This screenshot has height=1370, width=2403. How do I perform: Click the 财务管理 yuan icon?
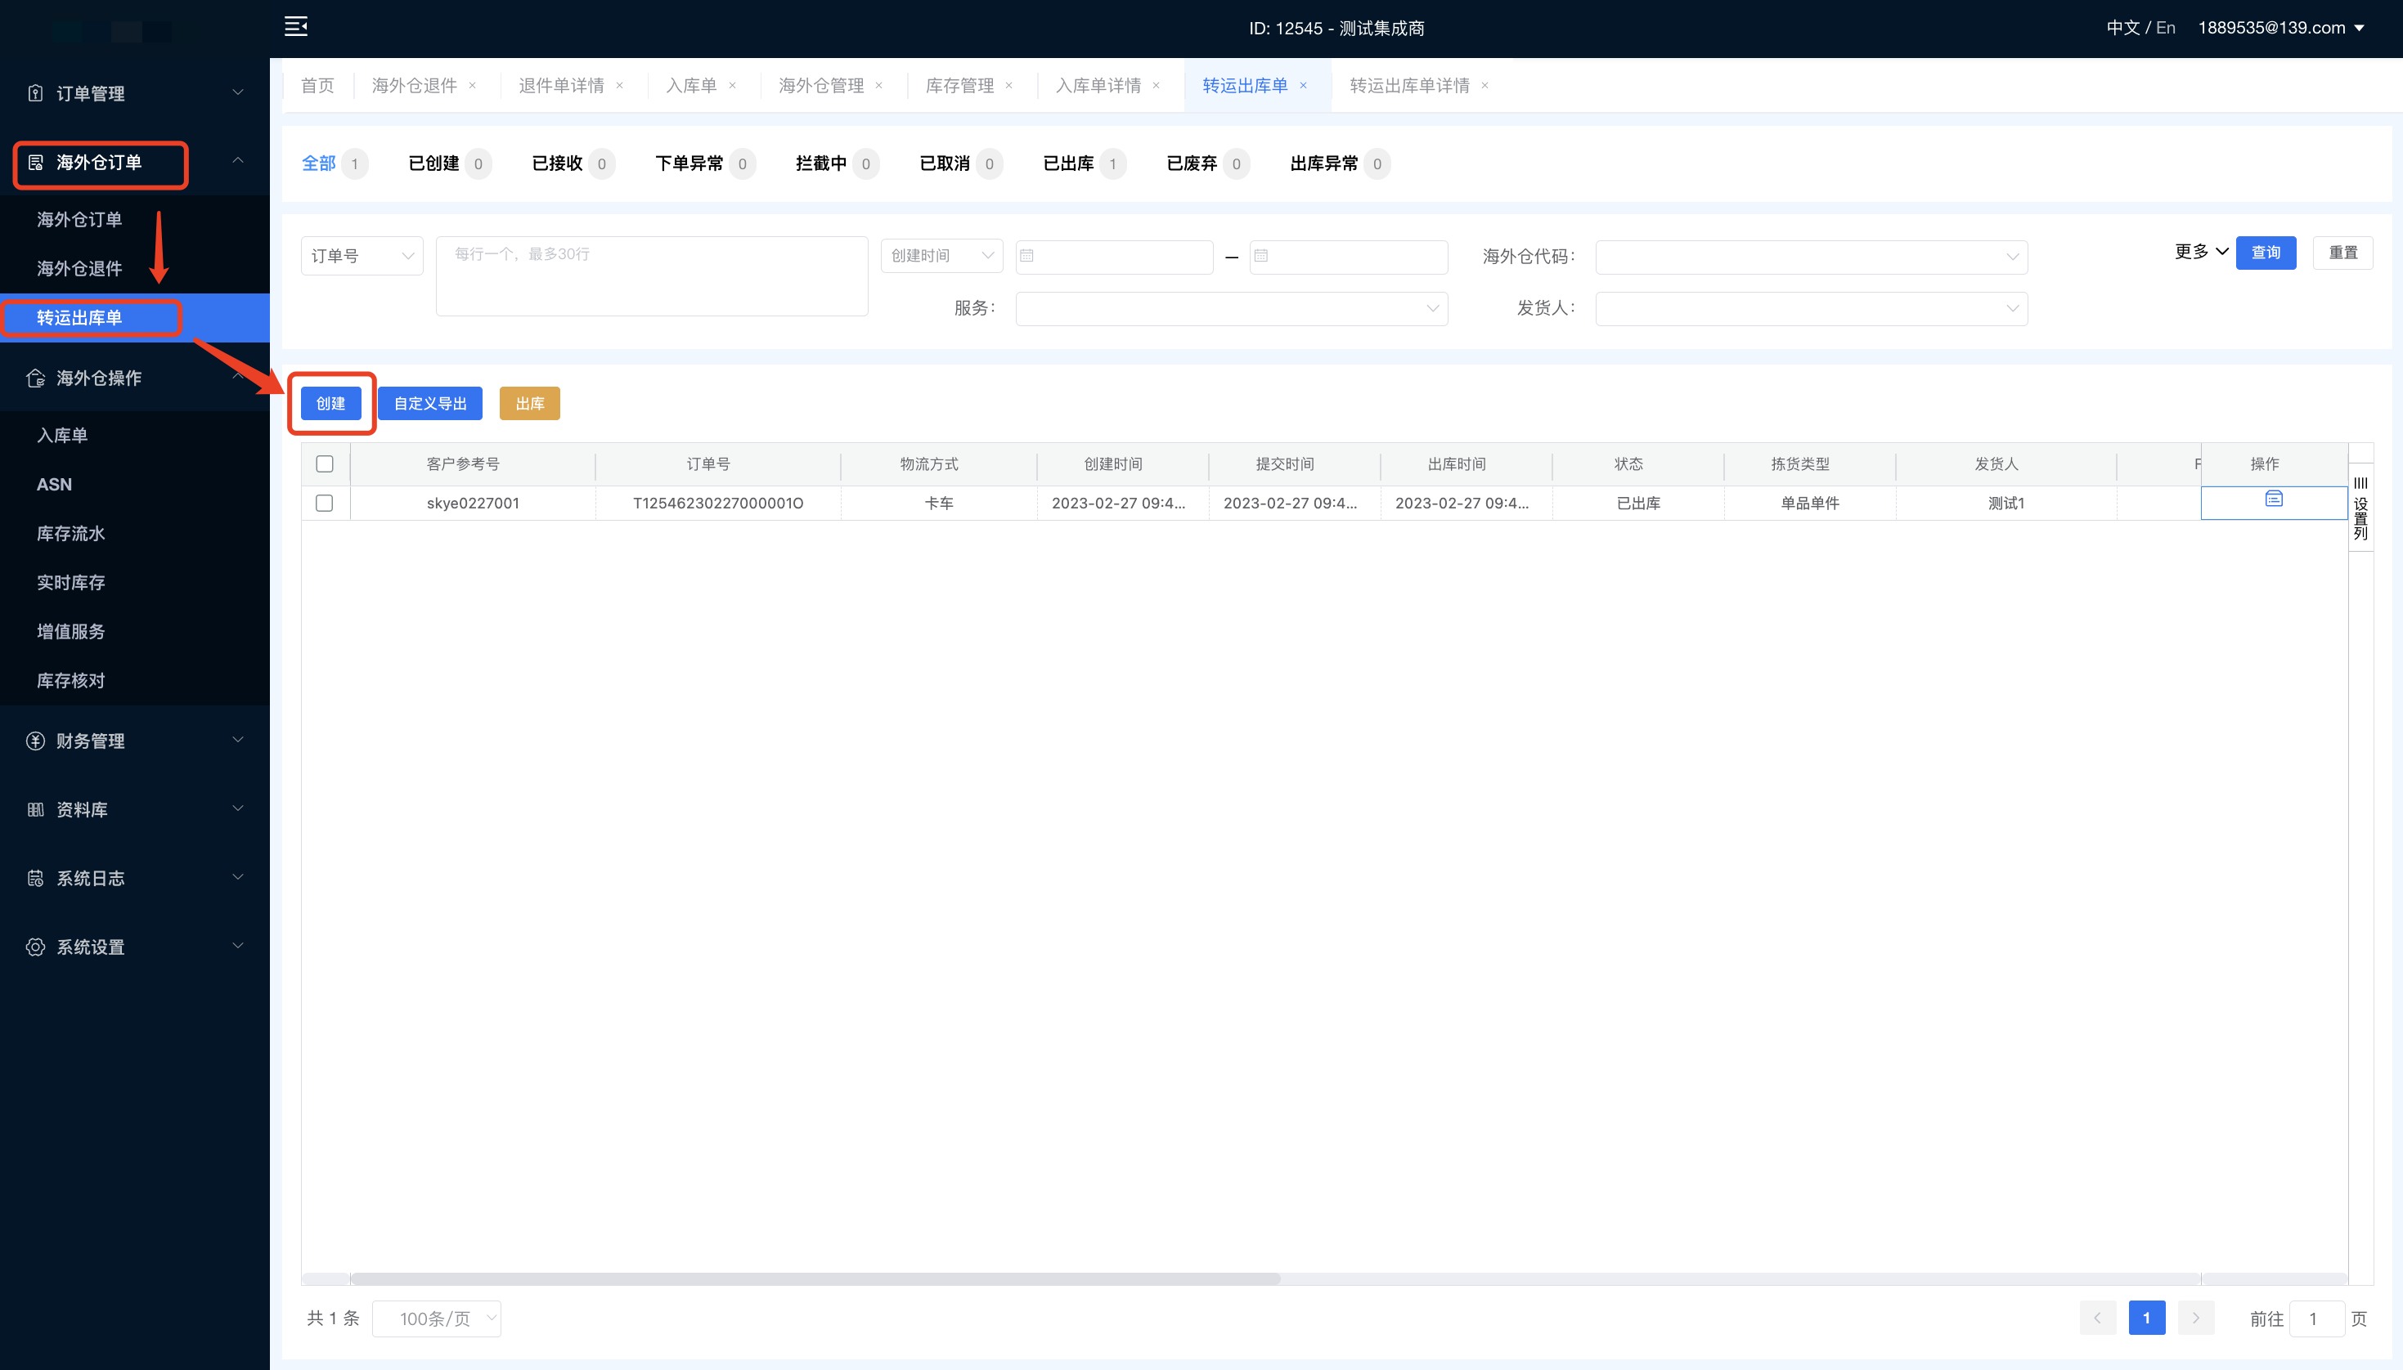[x=36, y=741]
